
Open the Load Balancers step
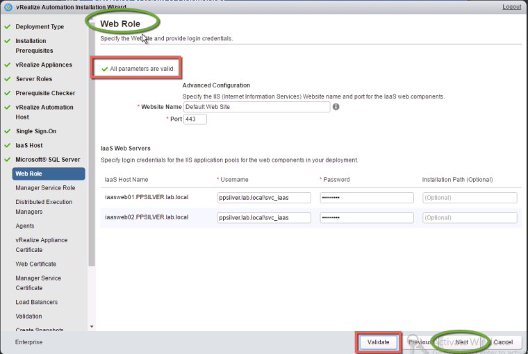pyautogui.click(x=36, y=302)
